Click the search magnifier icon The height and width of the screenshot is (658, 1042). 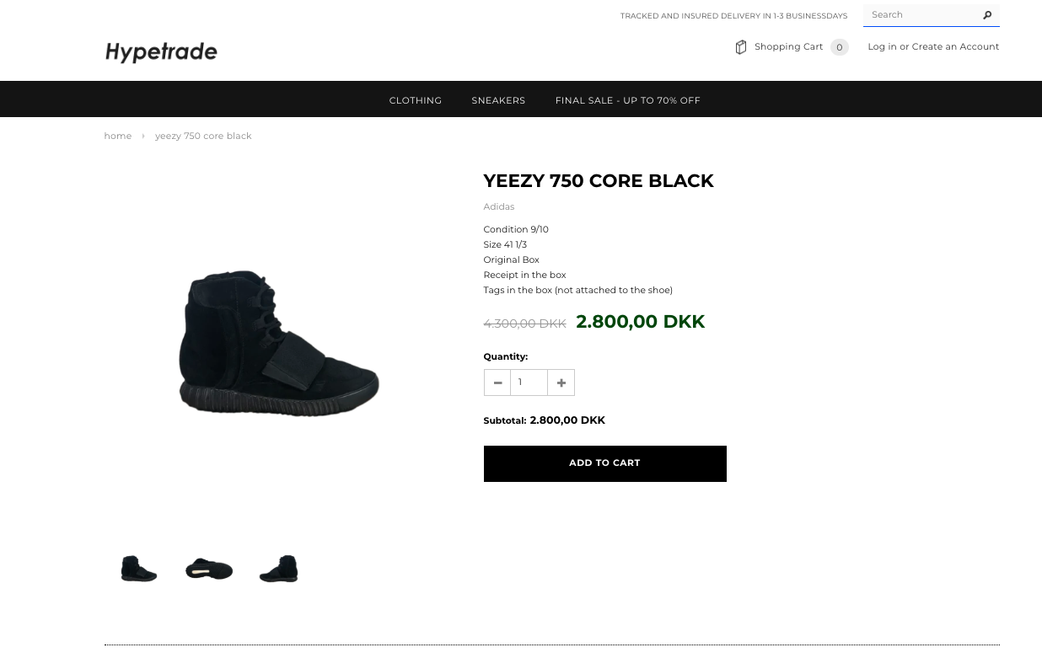tap(987, 15)
